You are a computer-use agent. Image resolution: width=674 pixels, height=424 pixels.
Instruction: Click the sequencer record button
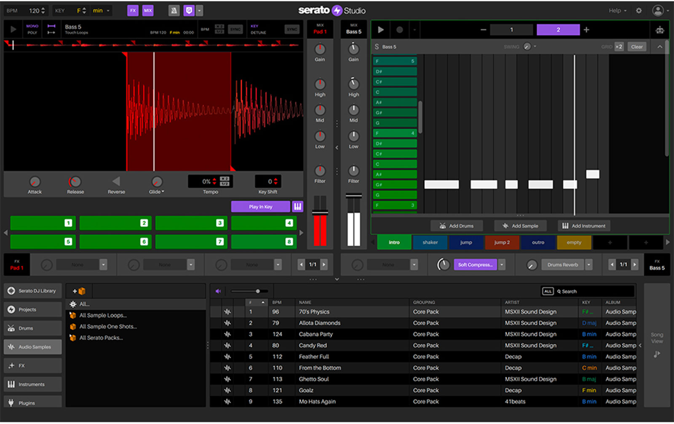[399, 29]
